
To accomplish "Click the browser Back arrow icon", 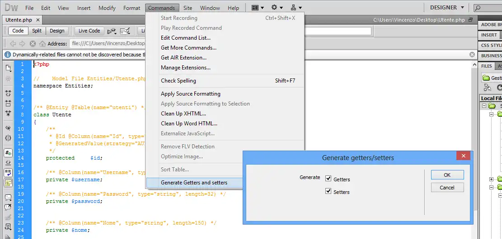I will coord(13,44).
